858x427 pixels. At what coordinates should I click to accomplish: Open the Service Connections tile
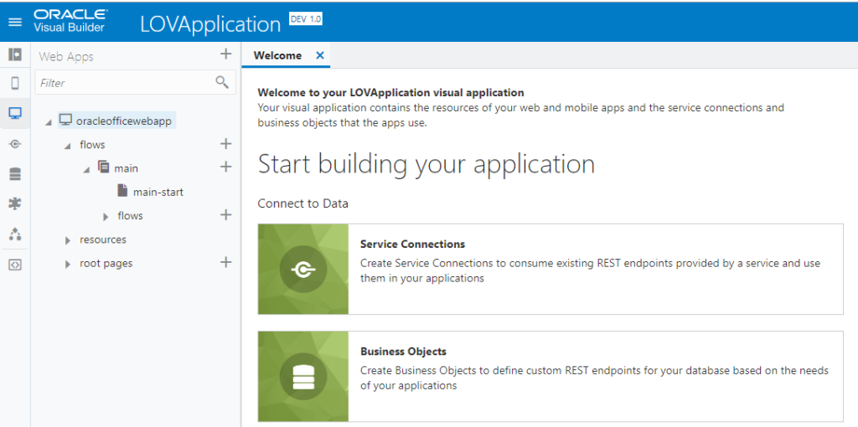tap(550, 269)
